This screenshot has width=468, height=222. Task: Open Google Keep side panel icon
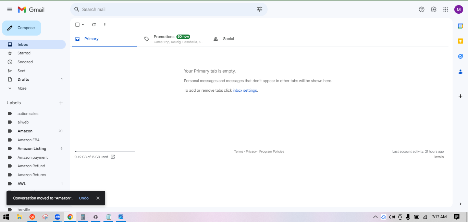[460, 41]
